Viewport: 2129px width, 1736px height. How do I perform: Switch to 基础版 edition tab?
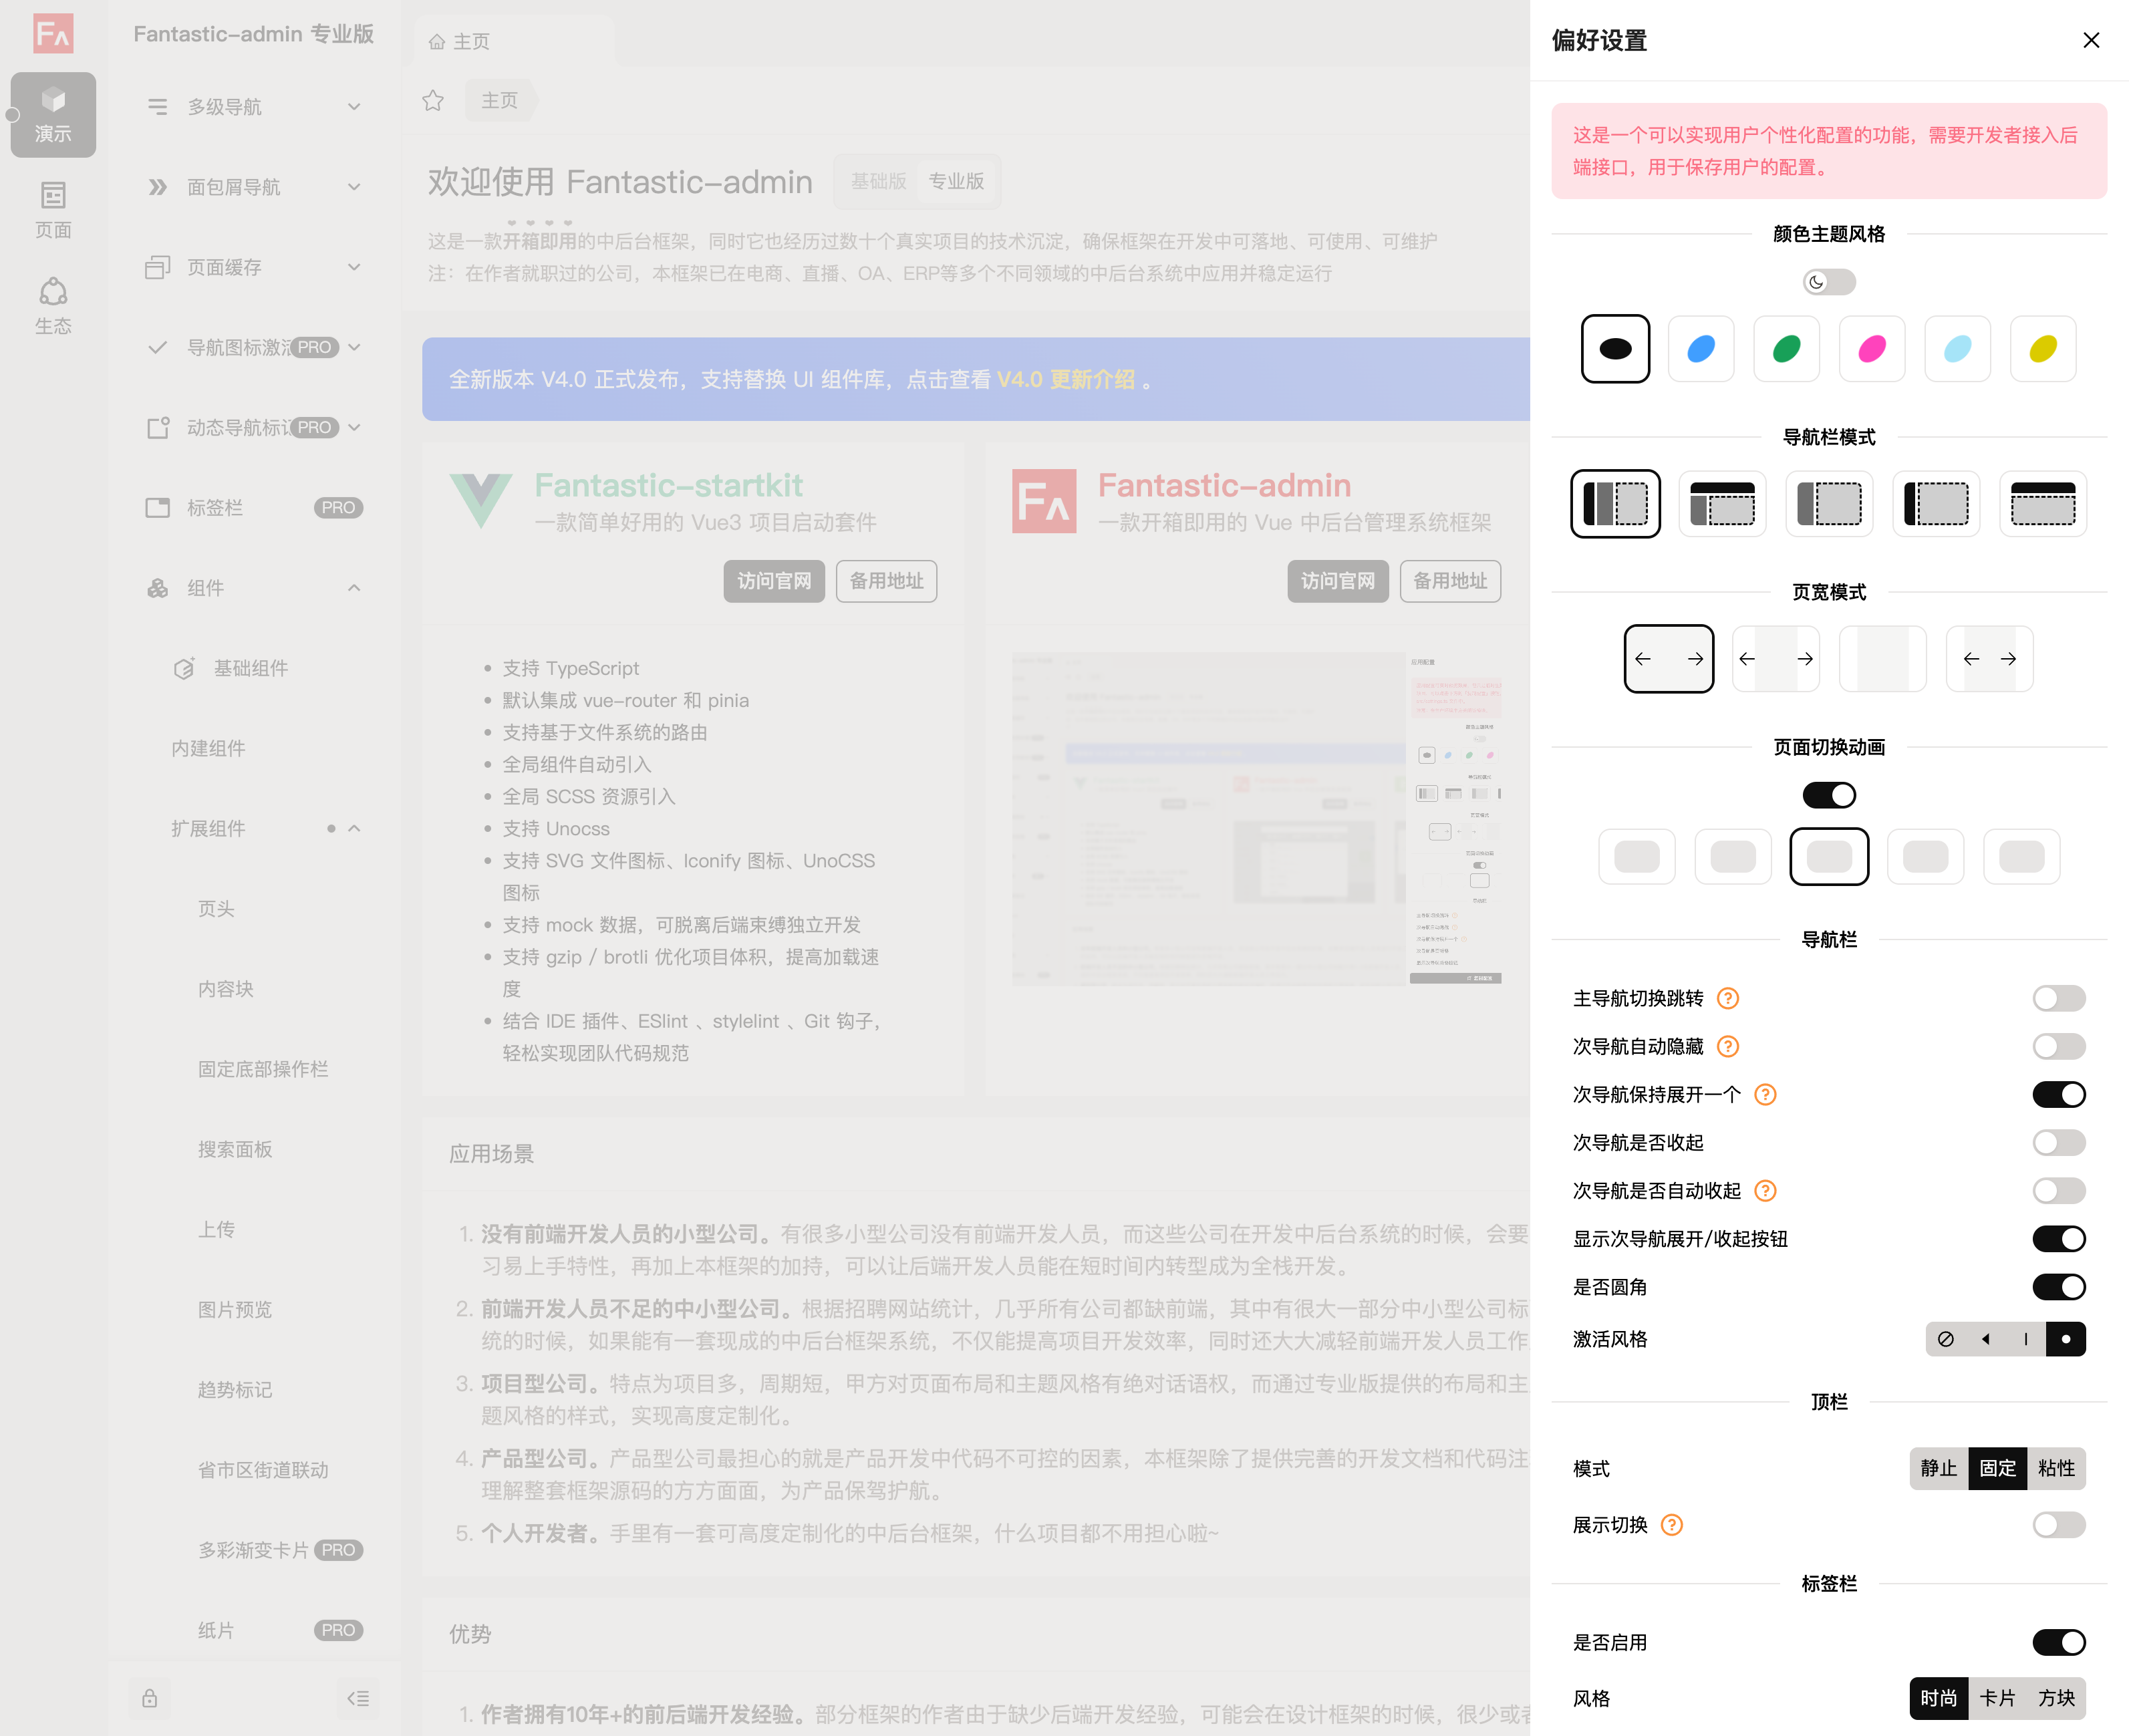click(878, 181)
